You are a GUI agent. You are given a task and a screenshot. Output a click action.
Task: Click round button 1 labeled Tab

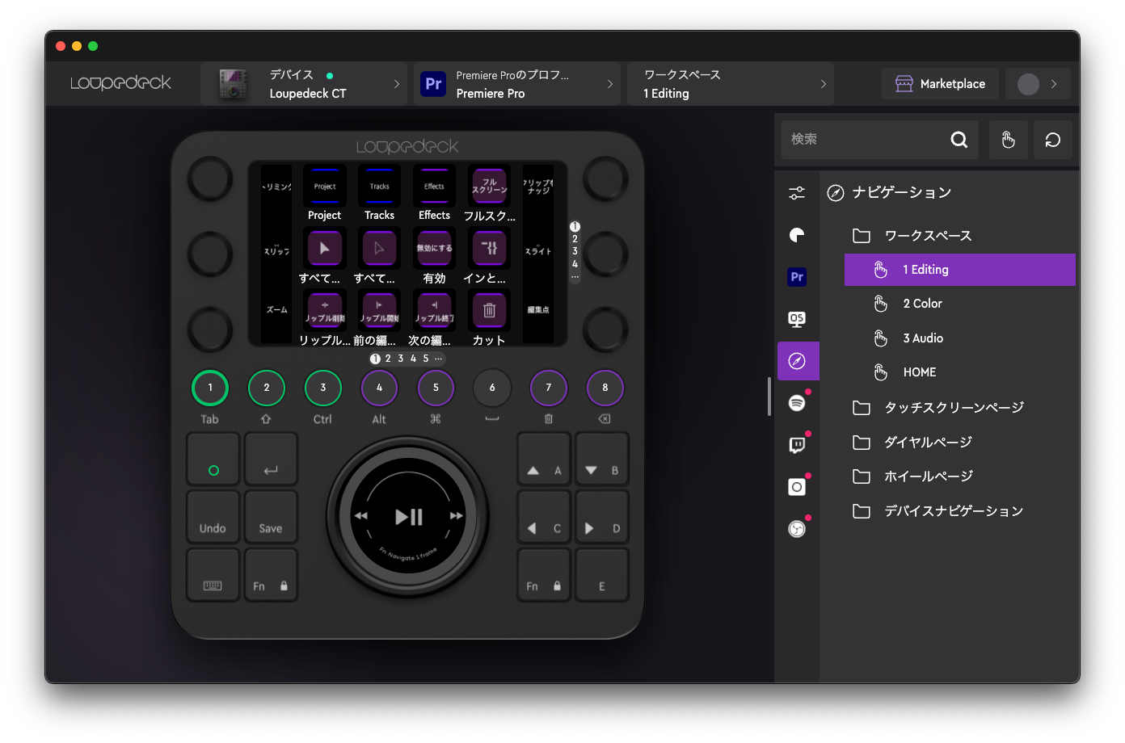[x=210, y=388]
